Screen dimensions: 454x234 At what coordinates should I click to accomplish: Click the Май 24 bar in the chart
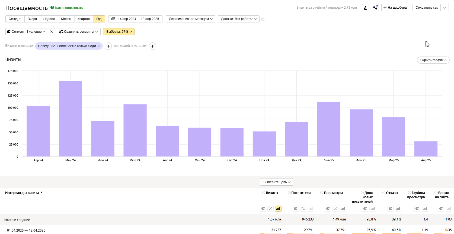71,119
